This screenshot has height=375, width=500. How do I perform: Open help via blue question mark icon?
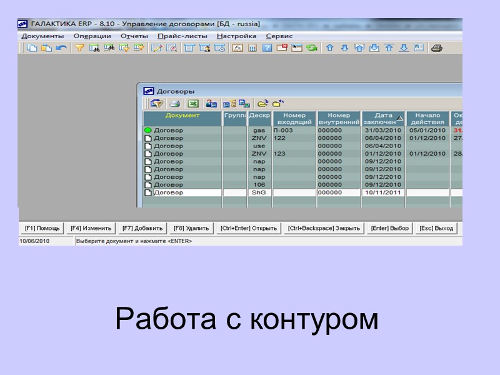(267, 48)
